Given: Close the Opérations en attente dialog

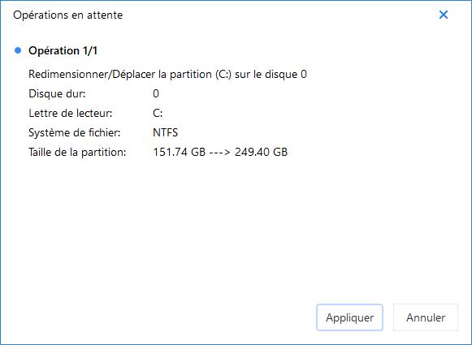Looking at the screenshot, I should [443, 15].
